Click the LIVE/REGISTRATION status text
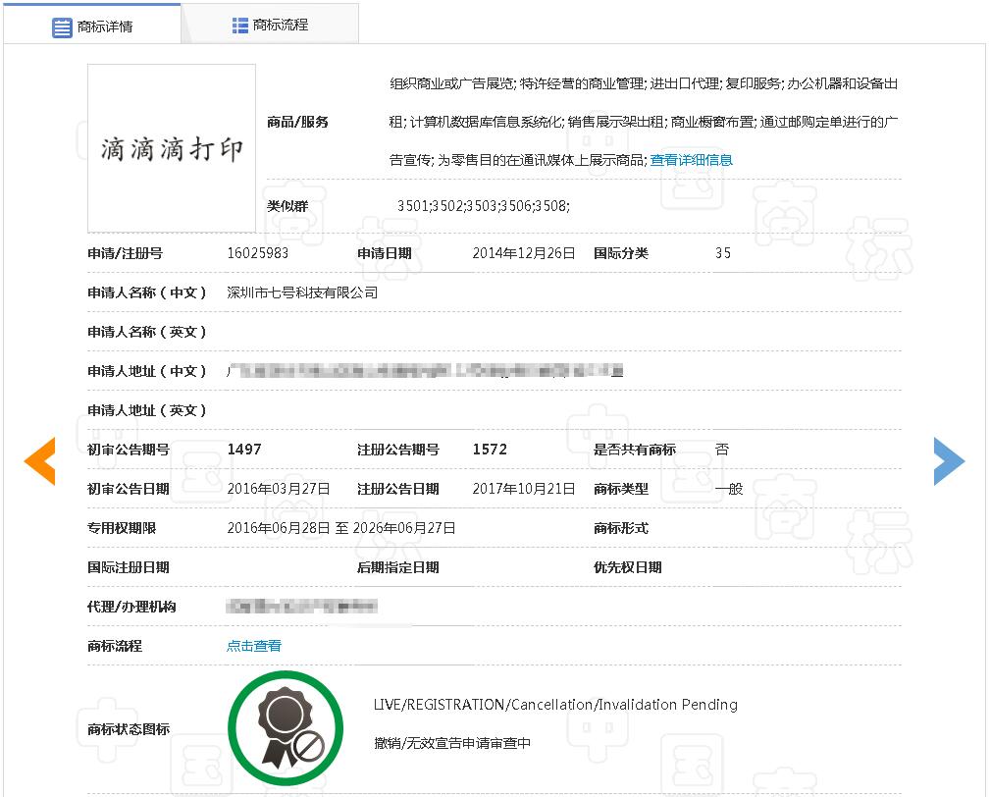Viewport: 990px width, 797px height. pos(554,705)
